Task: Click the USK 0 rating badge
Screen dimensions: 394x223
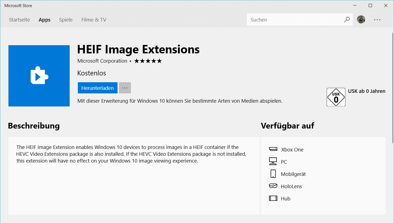Action: pyautogui.click(x=336, y=97)
